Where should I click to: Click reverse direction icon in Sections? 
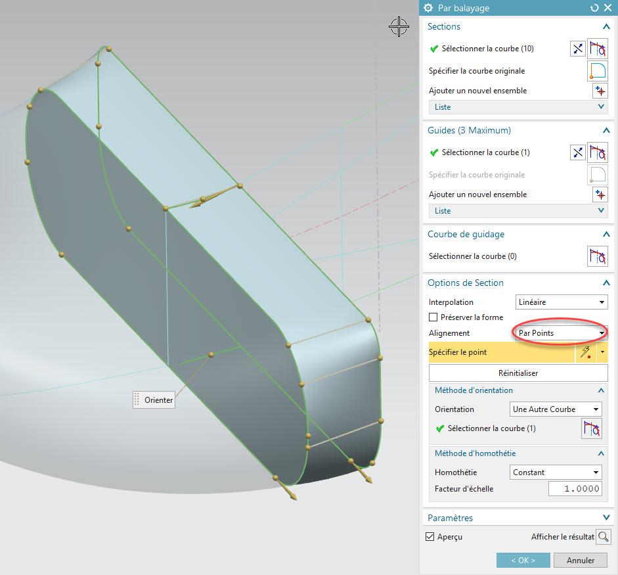[577, 49]
